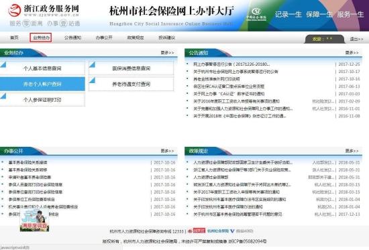Image resolution: width=369 pixels, height=250 pixels.
Task: Click the eye icon in footer
Action: tap(190, 231)
